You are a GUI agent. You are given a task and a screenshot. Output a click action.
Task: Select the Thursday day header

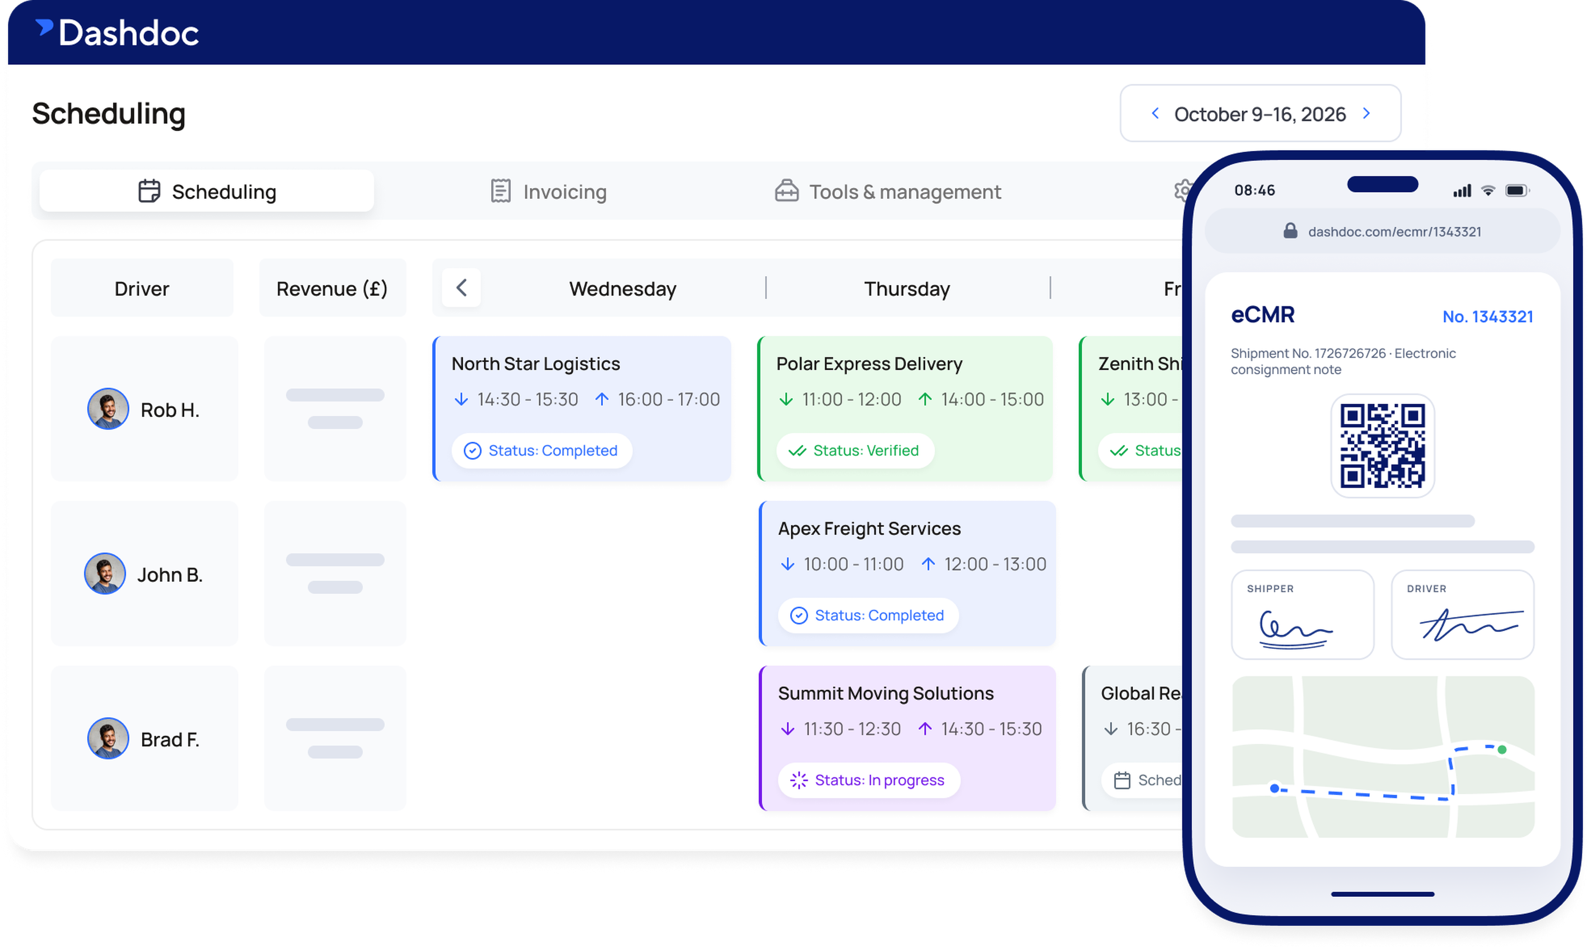coord(907,289)
